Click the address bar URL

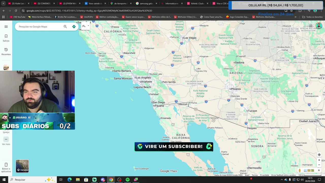point(89,11)
